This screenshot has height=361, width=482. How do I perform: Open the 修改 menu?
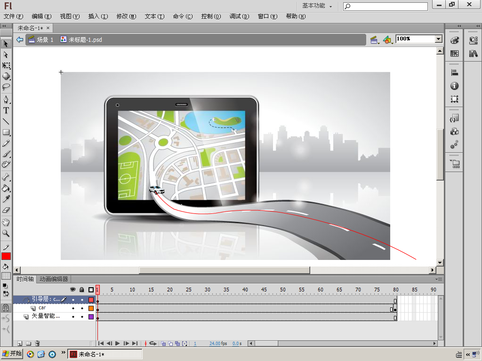(126, 16)
